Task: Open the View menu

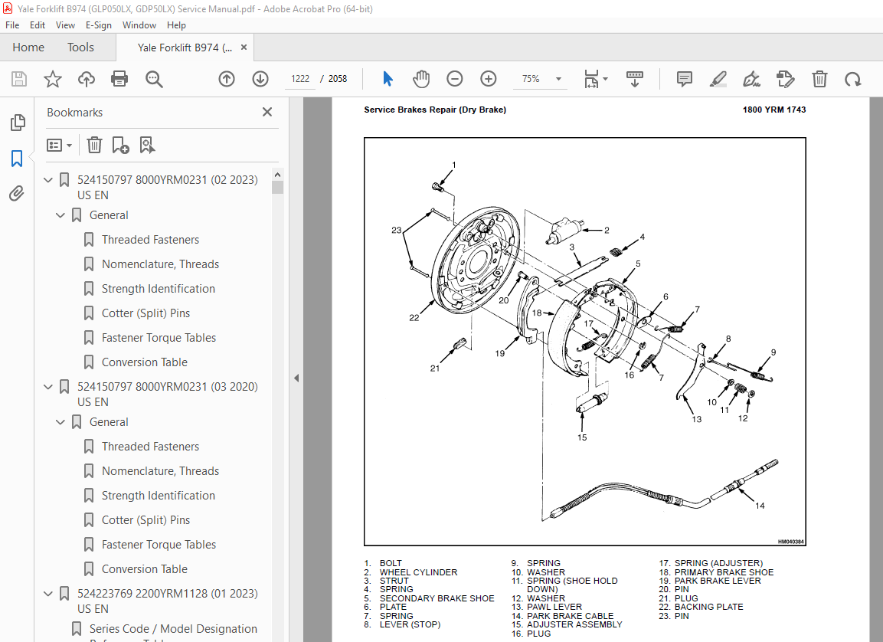Action: [65, 25]
